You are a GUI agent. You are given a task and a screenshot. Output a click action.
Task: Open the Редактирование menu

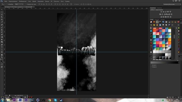click(13, 1)
